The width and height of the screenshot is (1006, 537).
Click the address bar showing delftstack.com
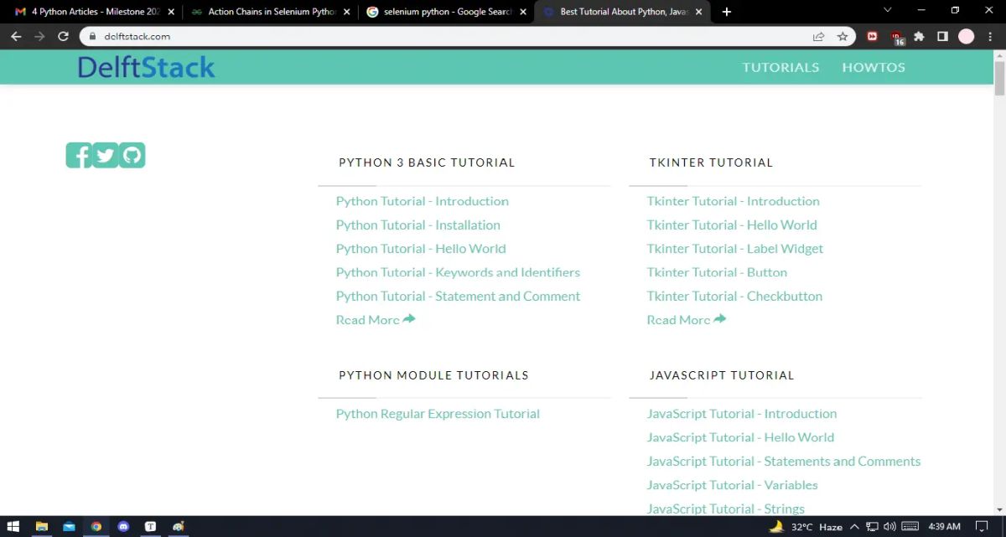pyautogui.click(x=468, y=37)
